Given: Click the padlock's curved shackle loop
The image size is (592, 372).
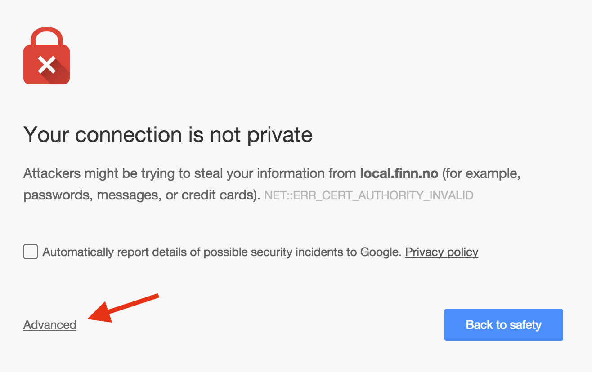Looking at the screenshot, I should coord(46,37).
